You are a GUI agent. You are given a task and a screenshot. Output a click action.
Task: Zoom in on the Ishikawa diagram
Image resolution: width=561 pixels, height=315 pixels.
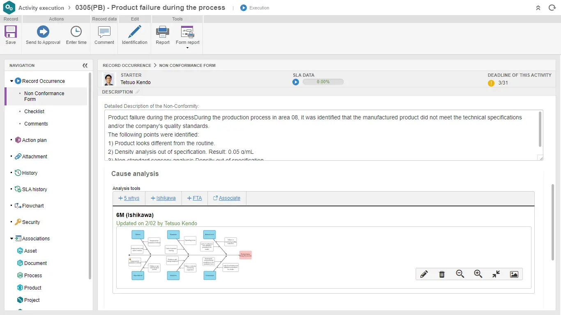click(x=478, y=274)
